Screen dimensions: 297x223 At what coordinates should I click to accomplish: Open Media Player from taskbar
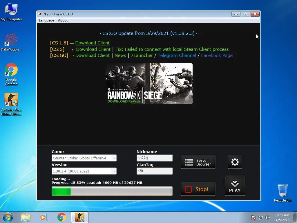point(44,217)
